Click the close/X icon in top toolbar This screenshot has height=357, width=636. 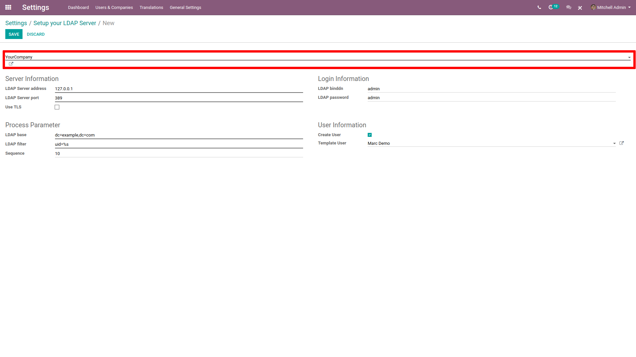click(x=580, y=7)
